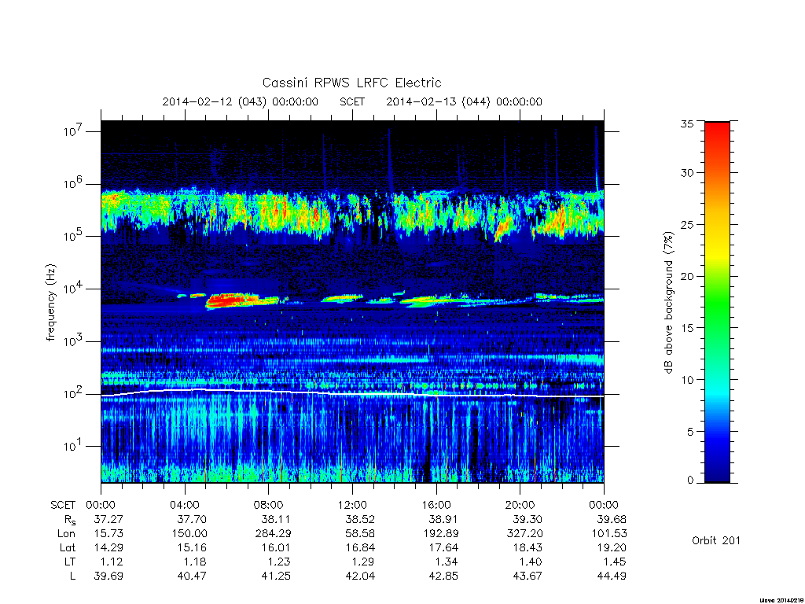The width and height of the screenshot is (805, 604).
Task: Click the 10^2 frequency axis label
Action: (x=73, y=393)
